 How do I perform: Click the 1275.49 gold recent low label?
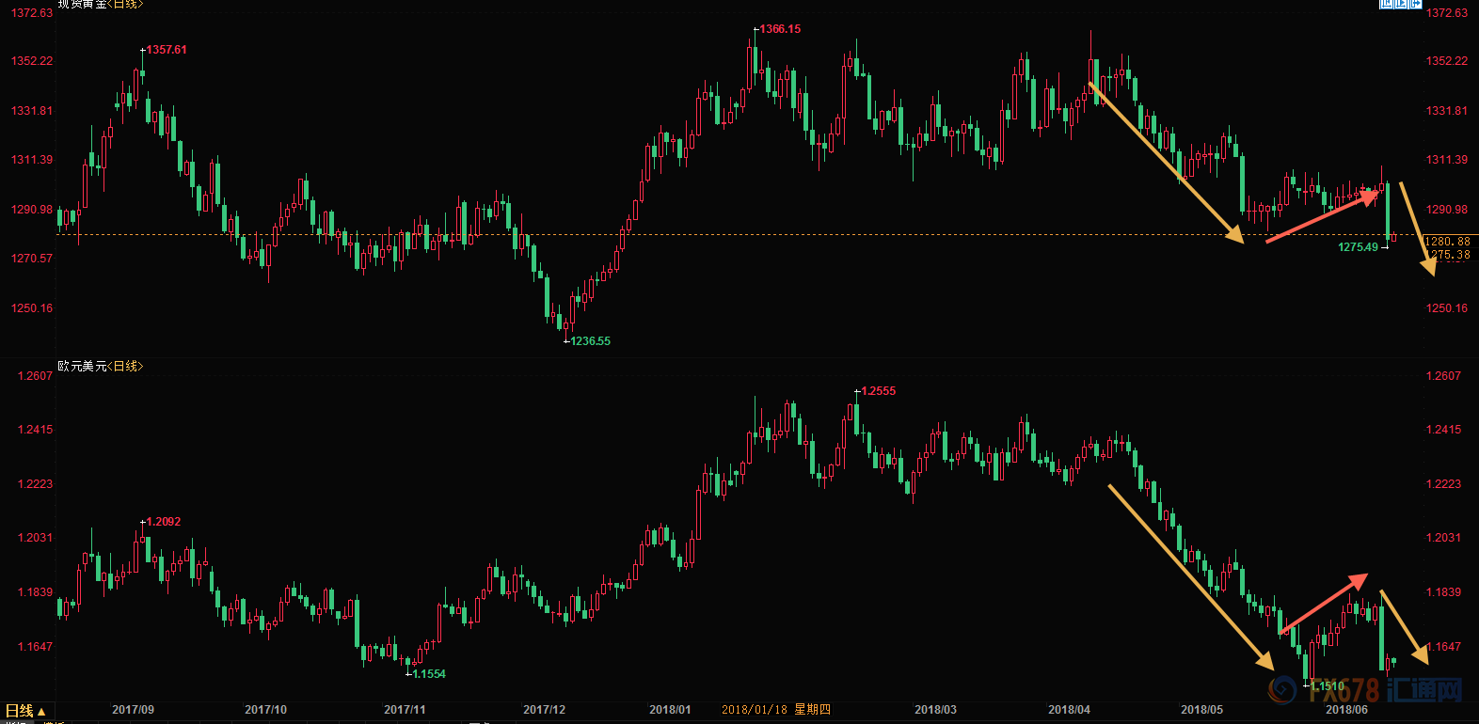click(1358, 247)
